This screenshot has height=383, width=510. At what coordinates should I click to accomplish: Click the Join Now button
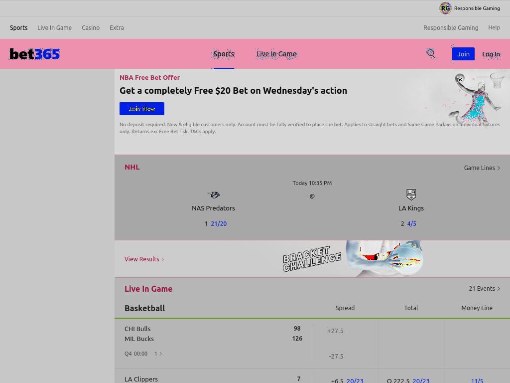click(x=142, y=109)
